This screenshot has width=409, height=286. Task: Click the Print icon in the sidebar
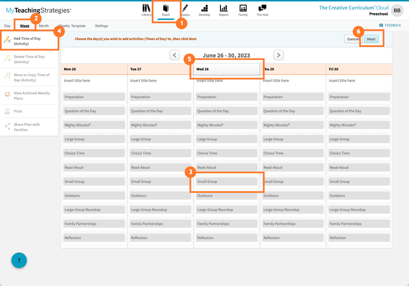7,111
